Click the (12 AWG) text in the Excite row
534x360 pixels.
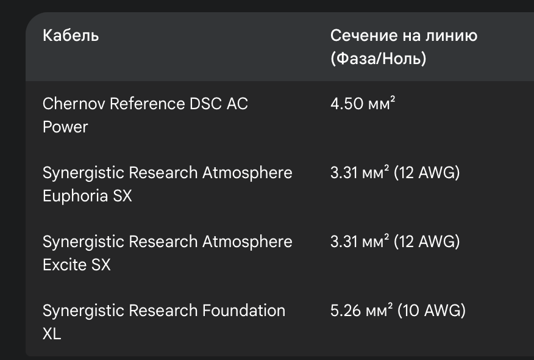[x=427, y=242]
